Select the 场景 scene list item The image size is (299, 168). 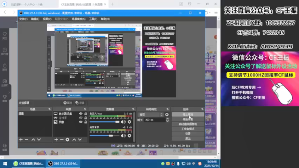(x=35, y=114)
